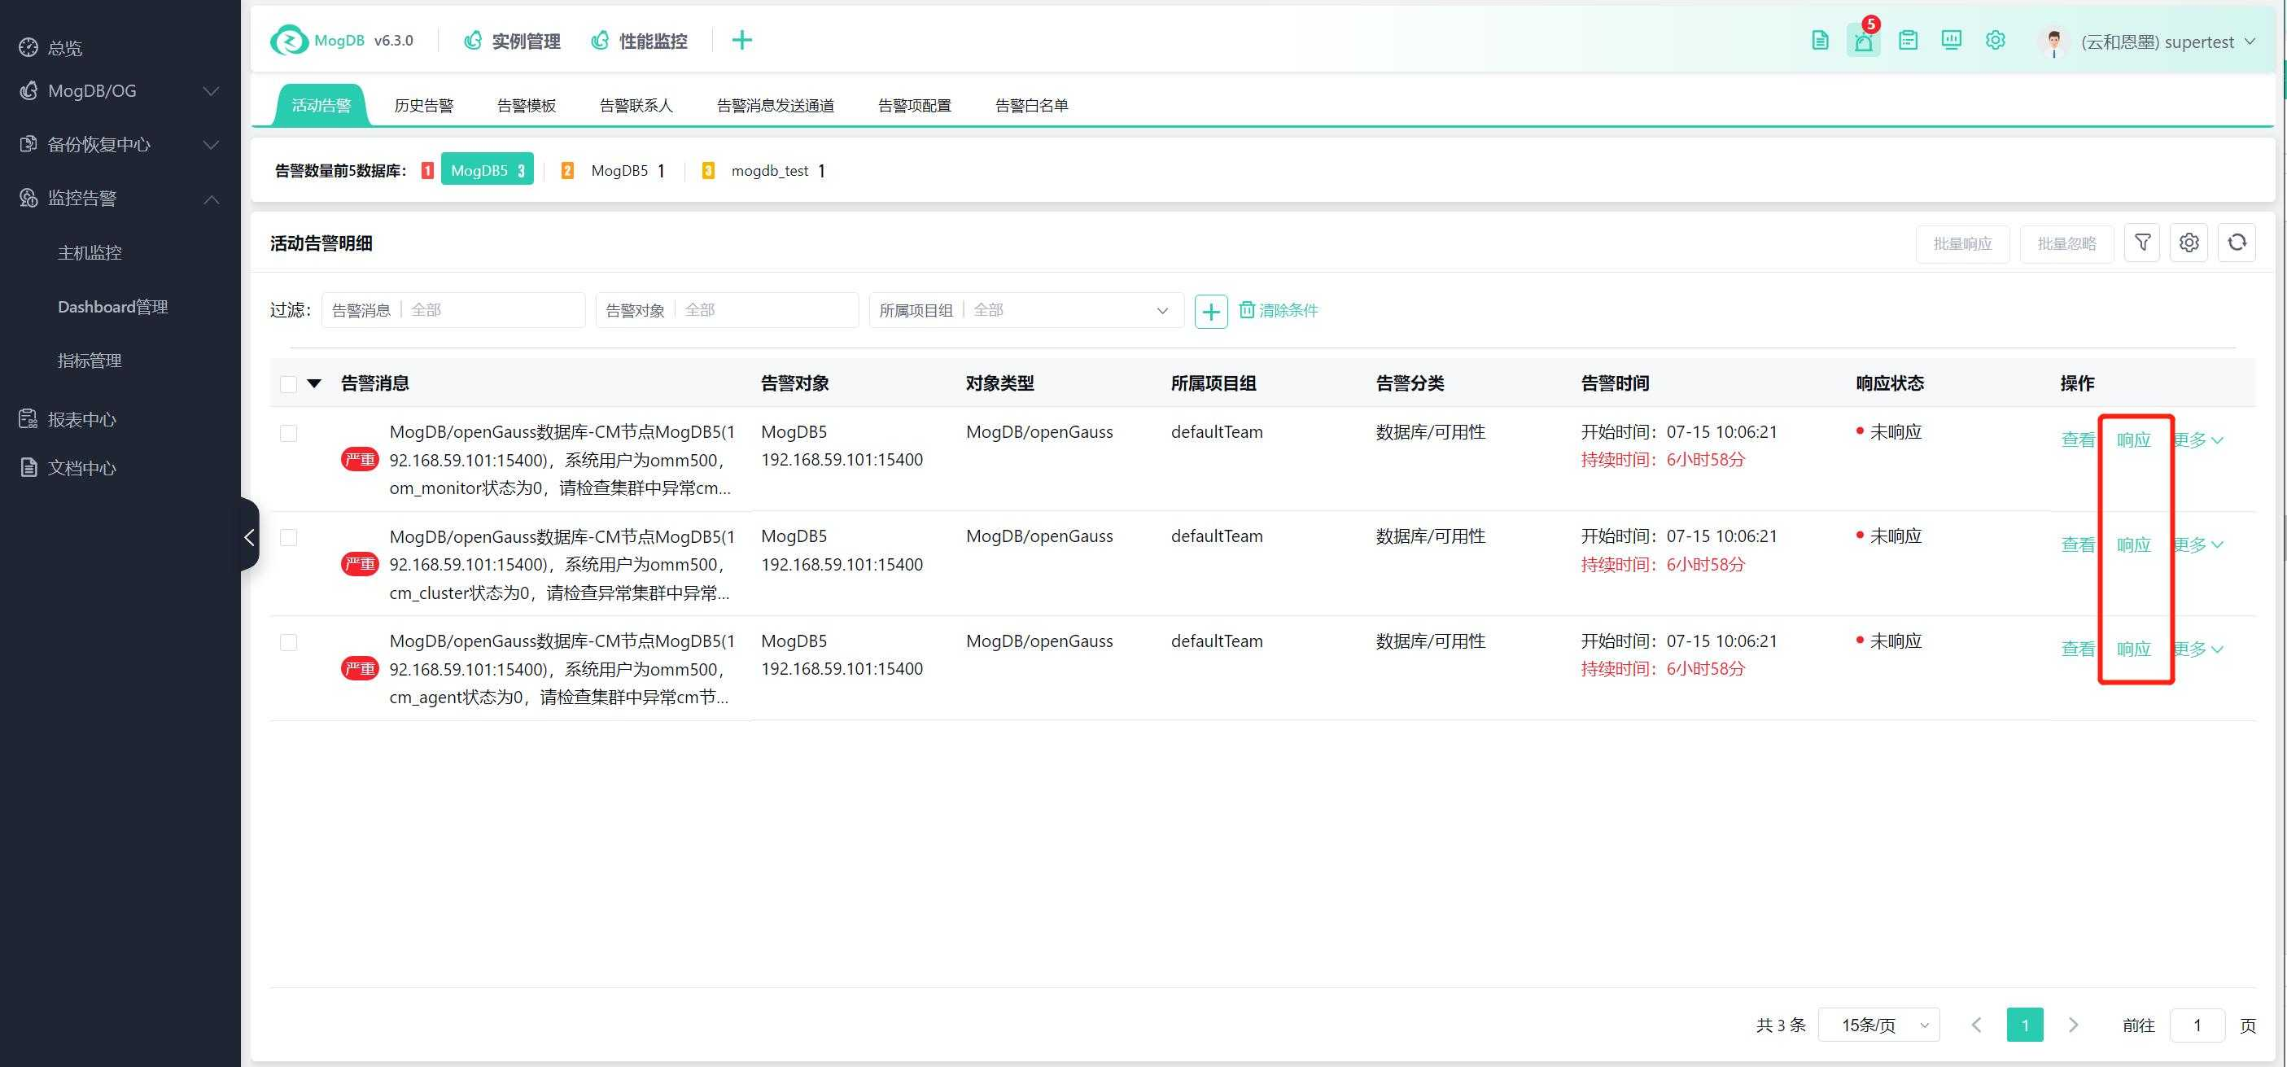This screenshot has width=2287, height=1067.
Task: Click the 文档中心 sidebar icon
Action: coord(28,467)
